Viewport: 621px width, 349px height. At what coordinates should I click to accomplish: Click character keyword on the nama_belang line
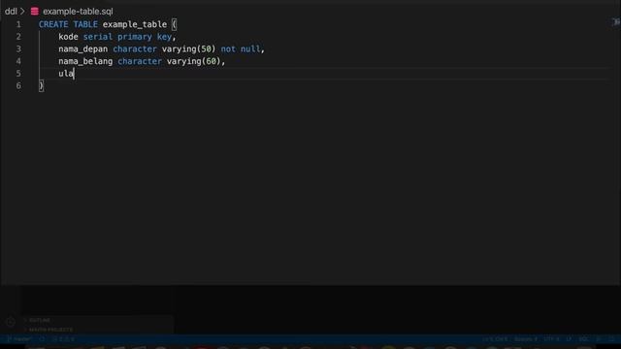pyautogui.click(x=140, y=61)
